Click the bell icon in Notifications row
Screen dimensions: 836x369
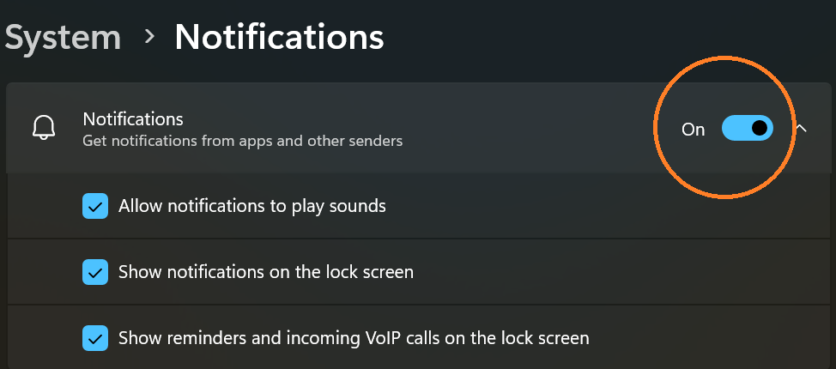pos(44,128)
